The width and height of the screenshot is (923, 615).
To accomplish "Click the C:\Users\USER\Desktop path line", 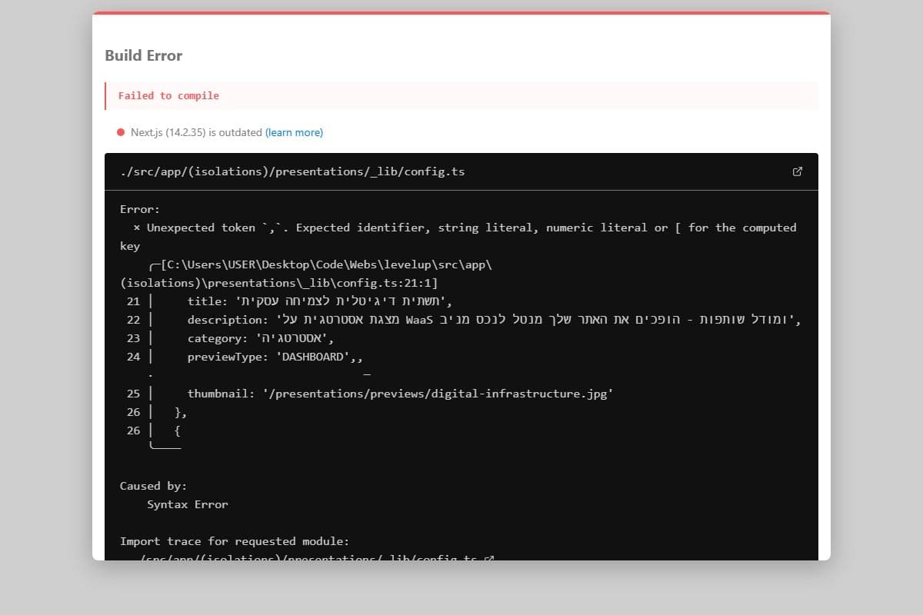I will pos(306,274).
